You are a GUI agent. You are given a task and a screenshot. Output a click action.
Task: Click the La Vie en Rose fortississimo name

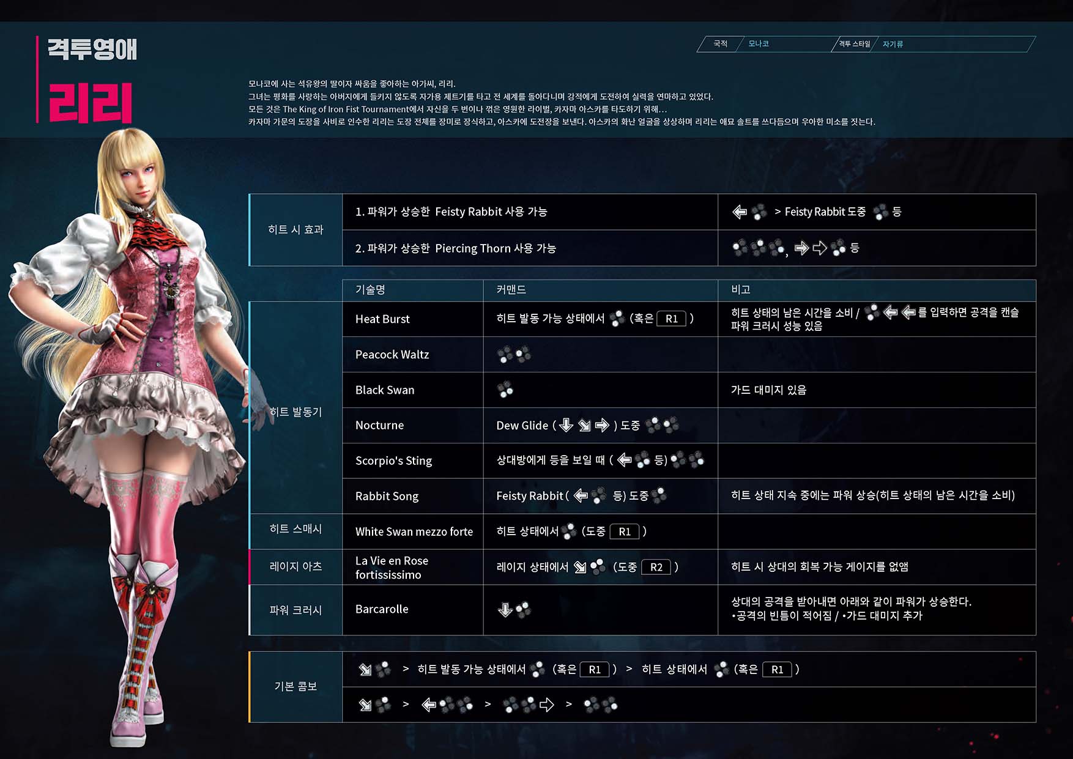tap(392, 568)
